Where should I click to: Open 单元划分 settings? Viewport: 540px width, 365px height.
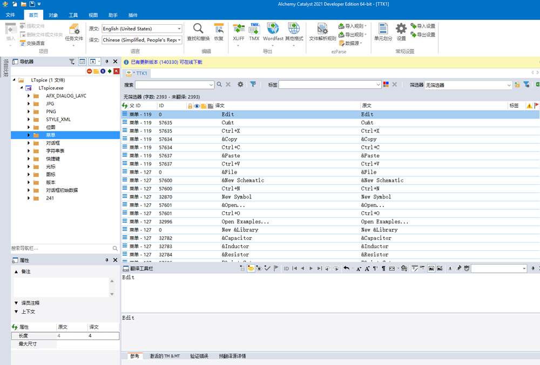[383, 32]
